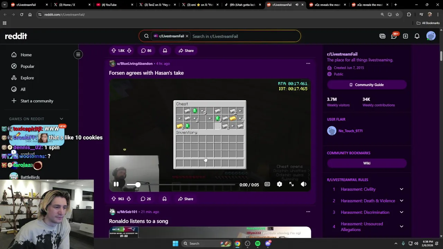Give award to Forsen post
The height and width of the screenshot is (249, 443).
tap(164, 199)
